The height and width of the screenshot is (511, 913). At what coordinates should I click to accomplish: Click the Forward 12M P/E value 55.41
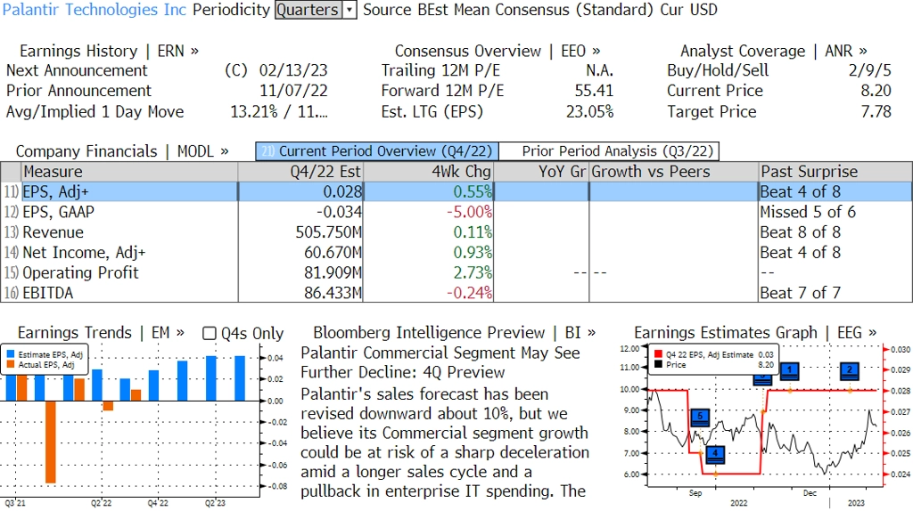pos(594,91)
